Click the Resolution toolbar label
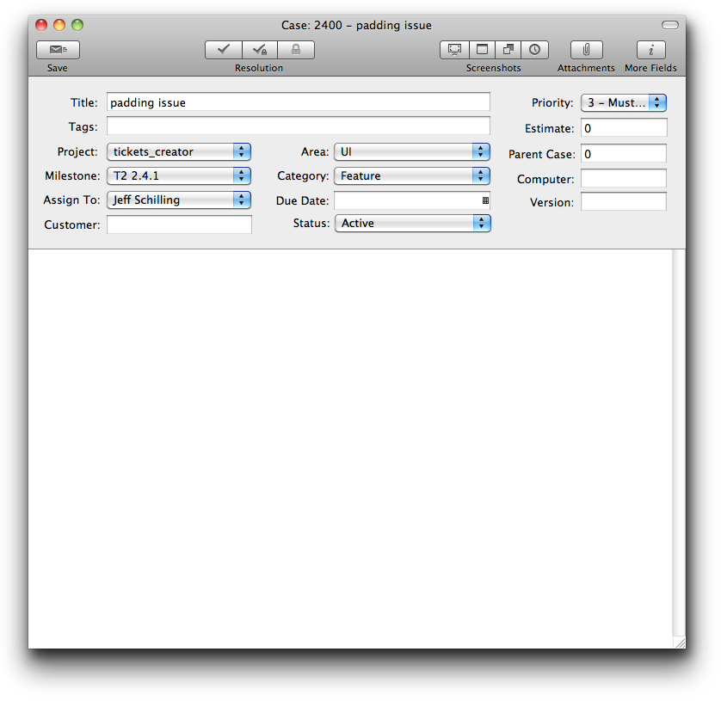The width and height of the screenshot is (721, 701). [259, 68]
